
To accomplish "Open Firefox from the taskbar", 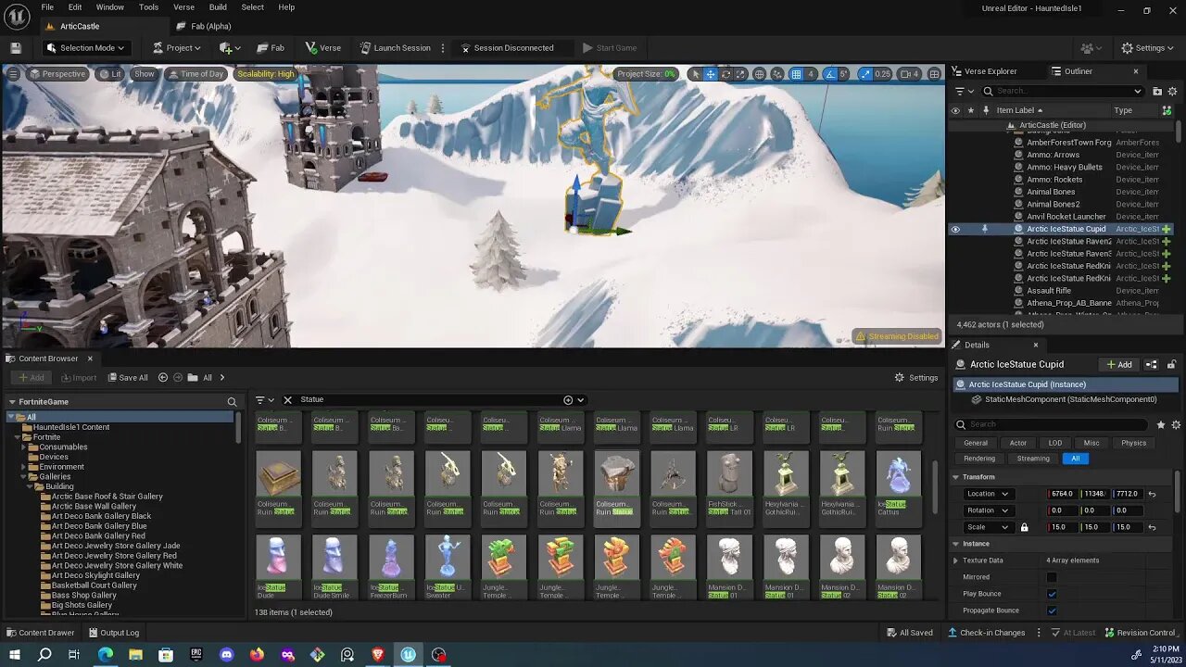I will [x=257, y=654].
